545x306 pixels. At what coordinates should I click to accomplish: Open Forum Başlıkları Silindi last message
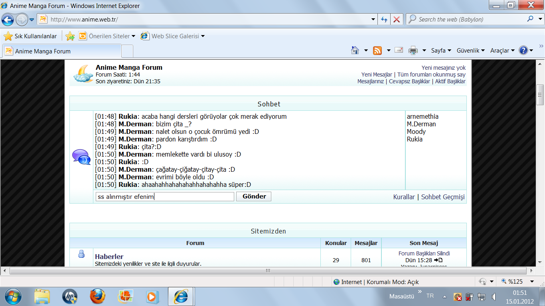[x=424, y=253]
